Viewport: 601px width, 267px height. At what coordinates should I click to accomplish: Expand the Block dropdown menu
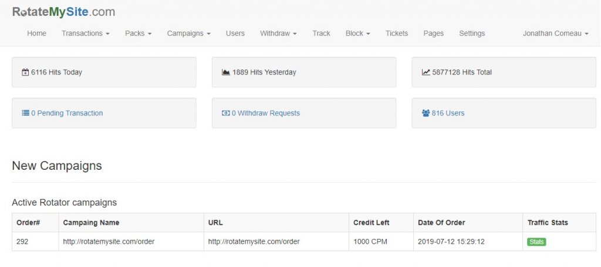357,33
